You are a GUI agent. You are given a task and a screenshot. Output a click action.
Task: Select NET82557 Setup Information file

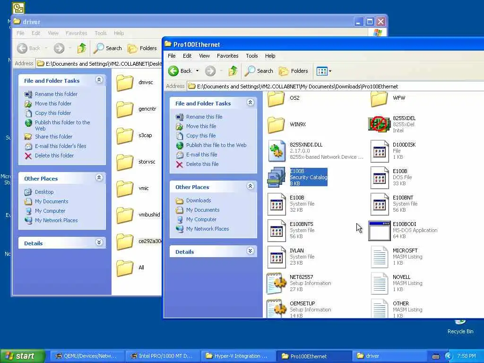tap(299, 284)
